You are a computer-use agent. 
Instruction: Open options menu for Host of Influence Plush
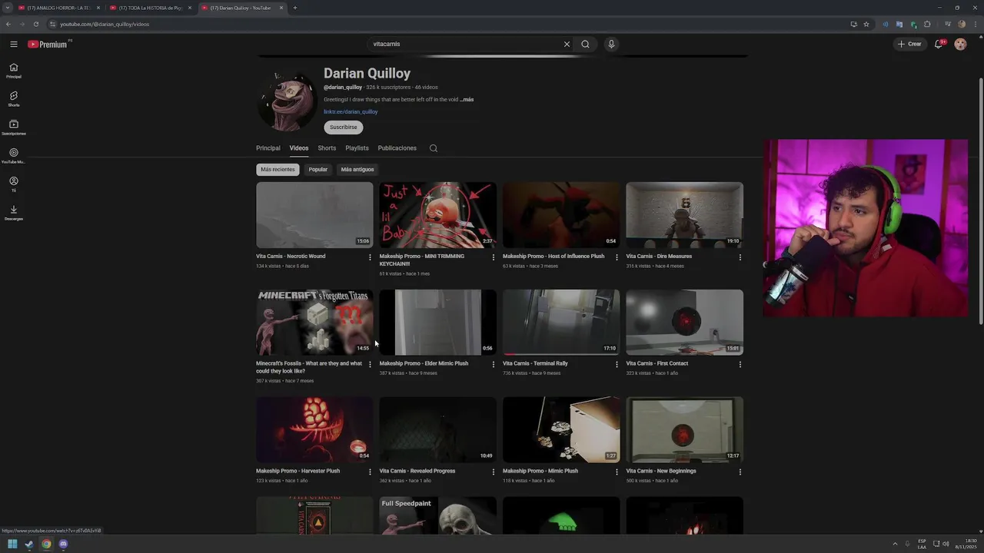617,257
